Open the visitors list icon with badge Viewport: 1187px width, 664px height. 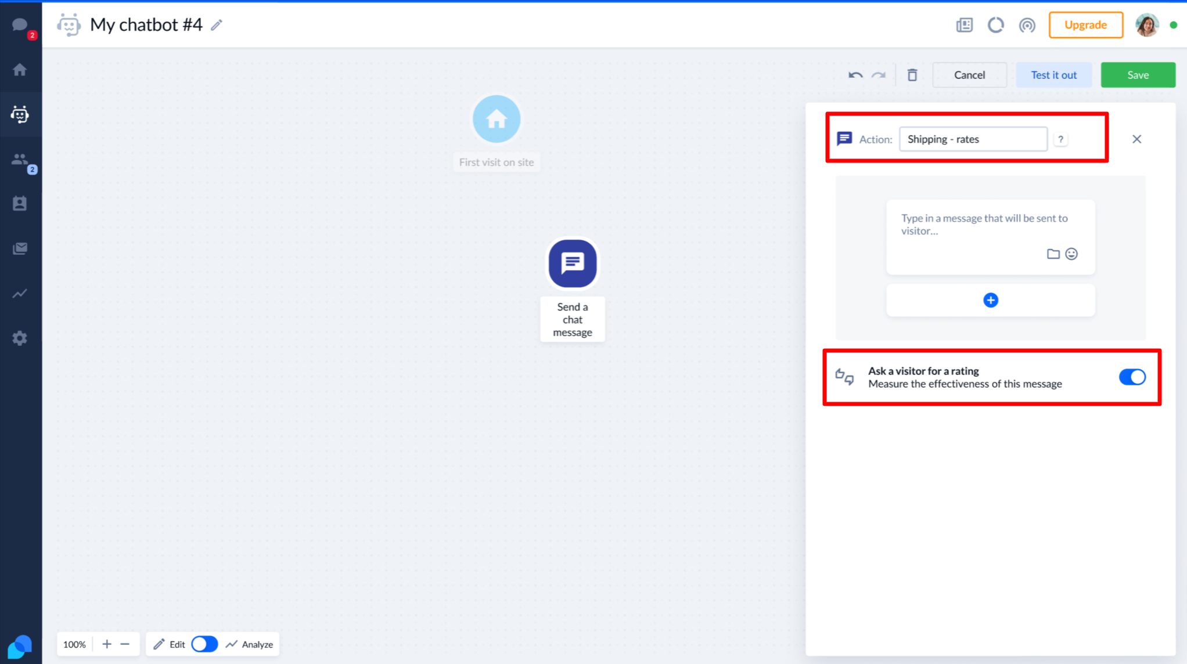[x=20, y=159]
